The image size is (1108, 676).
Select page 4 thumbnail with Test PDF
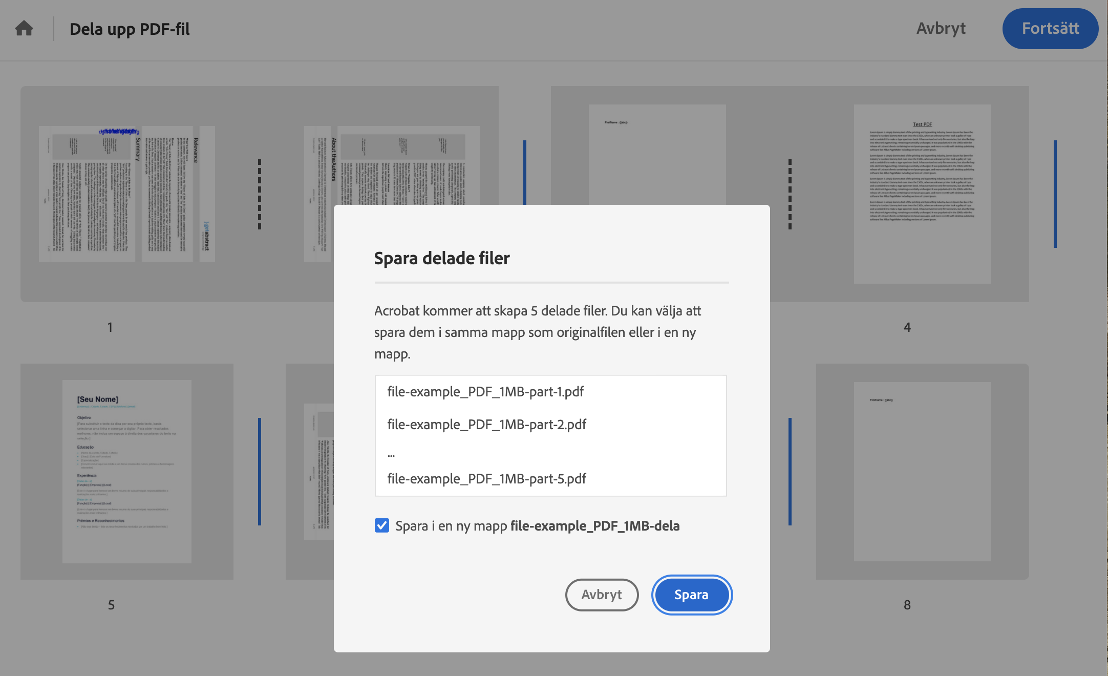(x=922, y=194)
